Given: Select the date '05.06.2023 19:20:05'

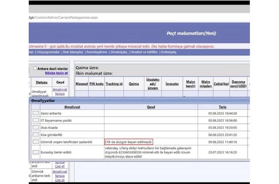Looking at the screenshot, I should (223, 128).
